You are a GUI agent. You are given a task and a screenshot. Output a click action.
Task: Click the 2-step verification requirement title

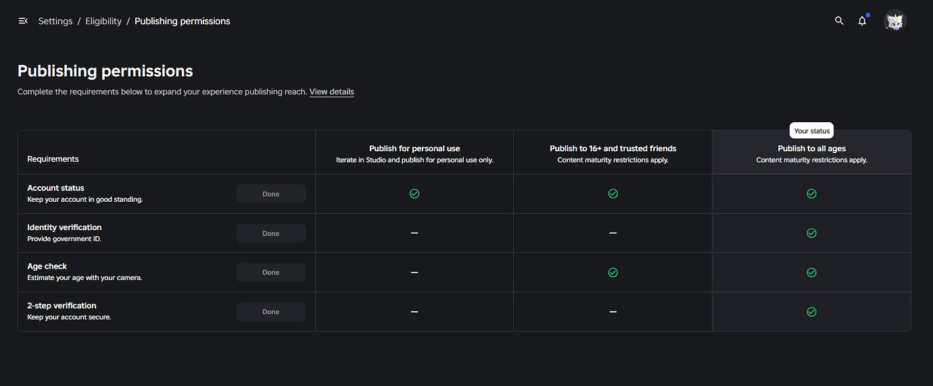pyautogui.click(x=62, y=306)
